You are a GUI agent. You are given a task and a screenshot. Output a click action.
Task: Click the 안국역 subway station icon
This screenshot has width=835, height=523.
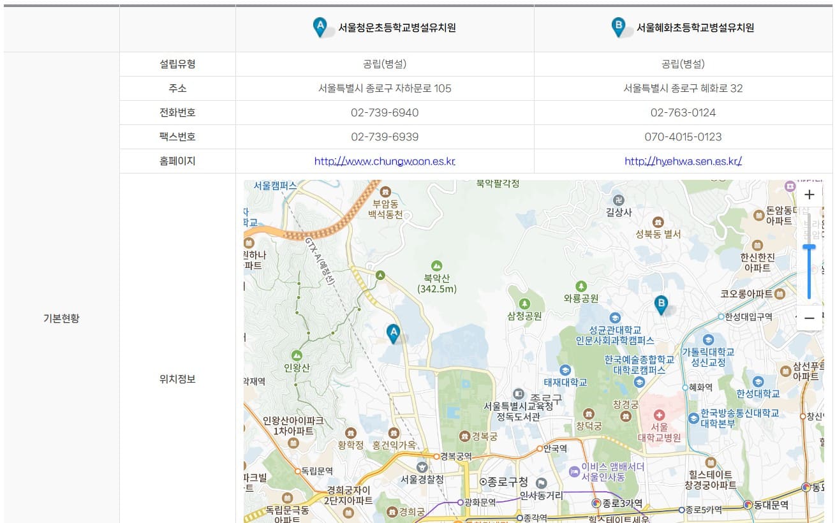[540, 449]
